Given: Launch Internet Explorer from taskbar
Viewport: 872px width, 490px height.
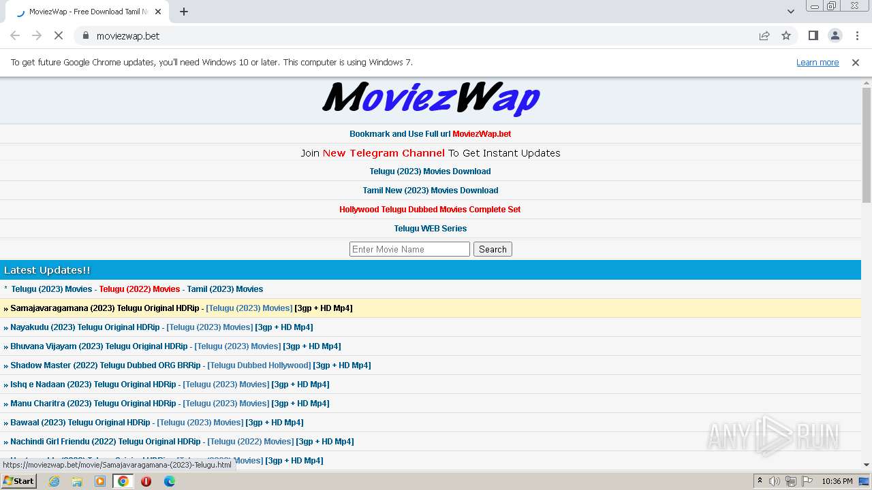Looking at the screenshot, I should 54,481.
